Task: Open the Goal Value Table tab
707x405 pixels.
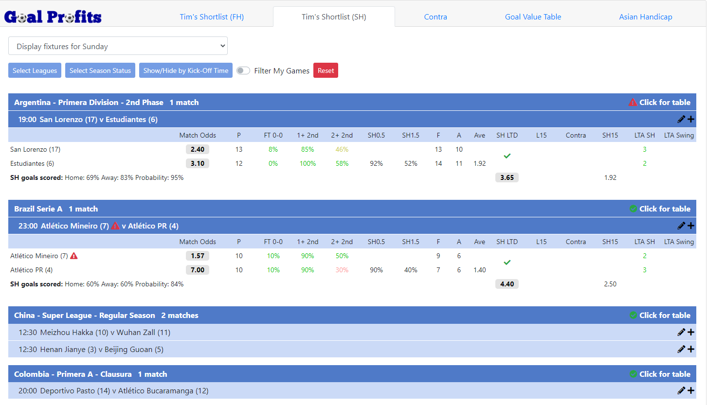Action: pyautogui.click(x=533, y=17)
